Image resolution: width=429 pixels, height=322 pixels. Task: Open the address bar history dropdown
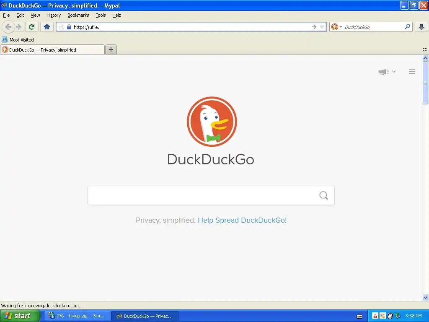coord(322,27)
